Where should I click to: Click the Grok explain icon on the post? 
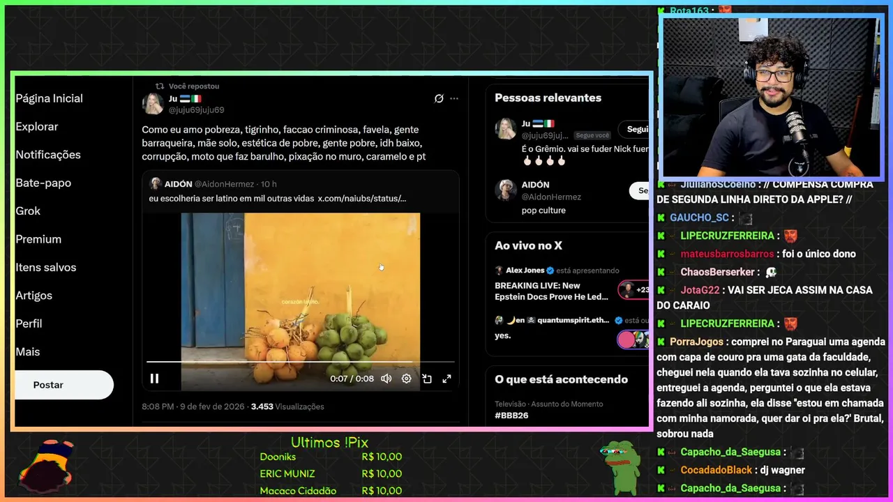[x=439, y=98]
